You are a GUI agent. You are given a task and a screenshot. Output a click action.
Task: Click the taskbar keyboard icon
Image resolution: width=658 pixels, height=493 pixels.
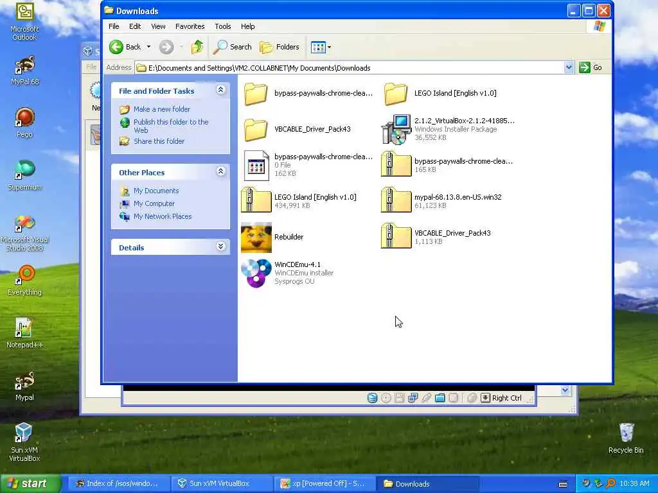[563, 484]
